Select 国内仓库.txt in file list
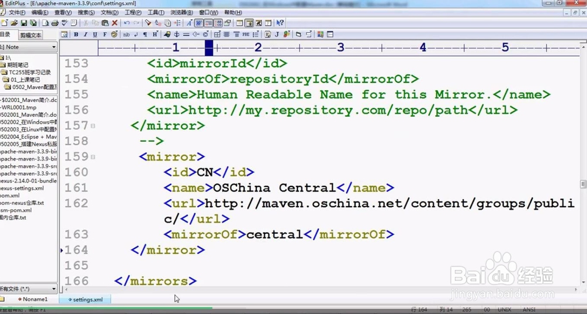Image resolution: width=587 pixels, height=314 pixels. pyautogui.click(x=13, y=217)
